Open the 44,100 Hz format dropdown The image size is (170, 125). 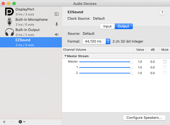click(x=97, y=41)
